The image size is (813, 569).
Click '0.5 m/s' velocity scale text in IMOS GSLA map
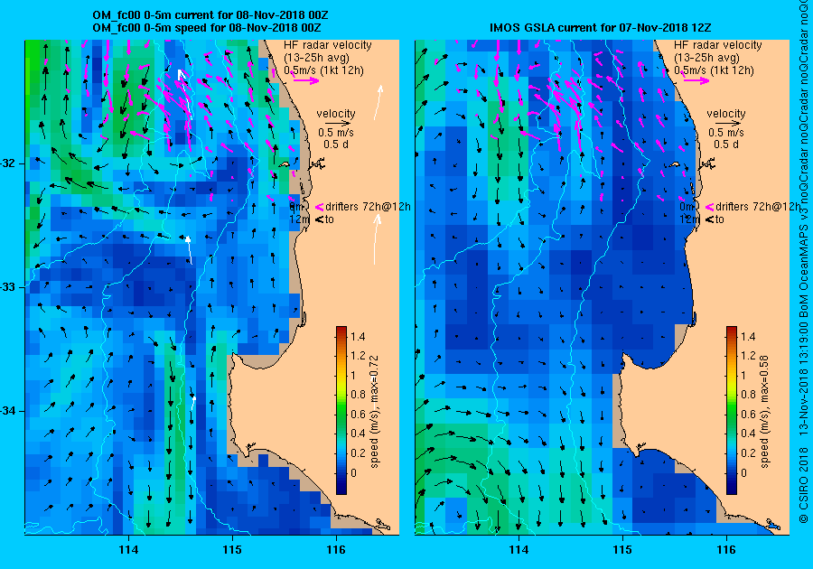pyautogui.click(x=726, y=133)
